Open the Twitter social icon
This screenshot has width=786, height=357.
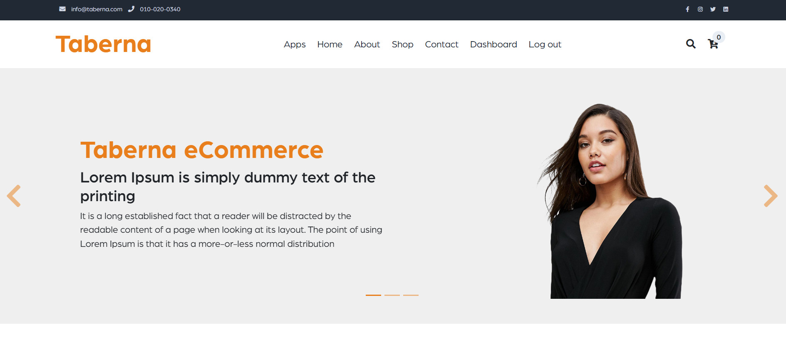713,9
